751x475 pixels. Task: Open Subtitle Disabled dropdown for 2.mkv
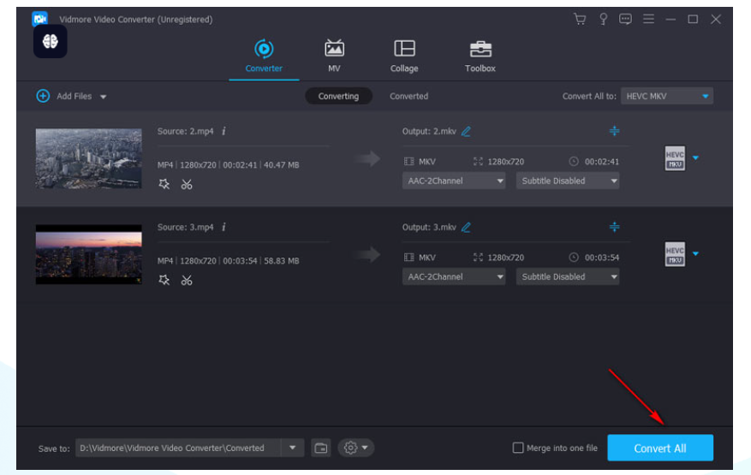(568, 181)
